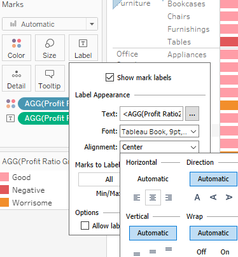Select Min/Max marks to label

108,193
